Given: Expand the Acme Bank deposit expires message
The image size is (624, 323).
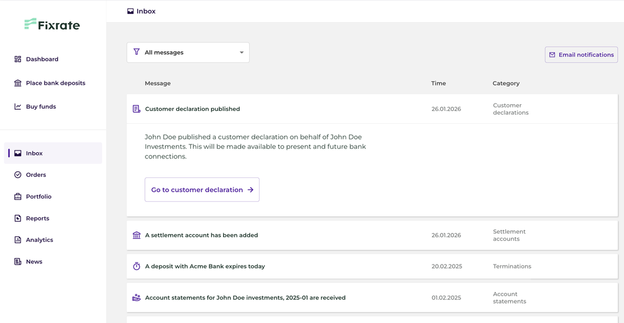Looking at the screenshot, I should point(205,266).
